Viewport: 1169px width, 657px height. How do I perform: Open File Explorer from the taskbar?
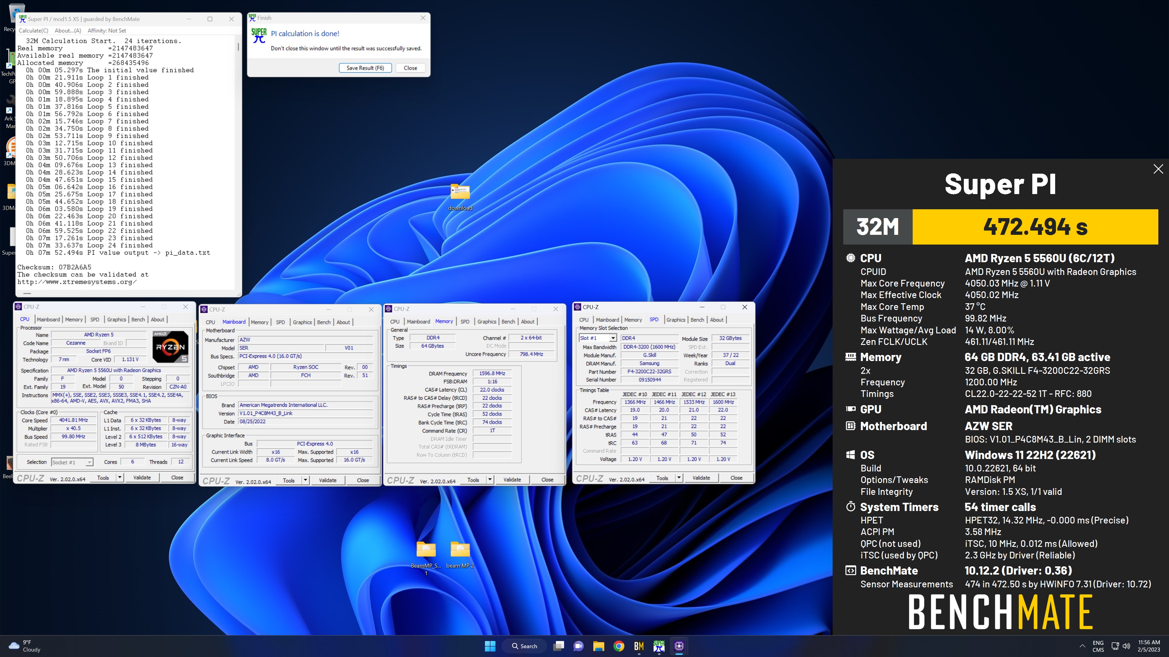[x=599, y=646]
